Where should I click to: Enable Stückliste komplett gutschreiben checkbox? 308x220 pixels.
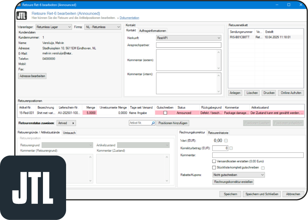pyautogui.click(x=214, y=167)
